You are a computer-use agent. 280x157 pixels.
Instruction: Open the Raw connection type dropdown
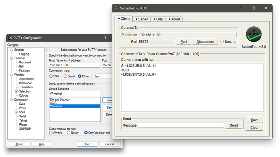102,76
